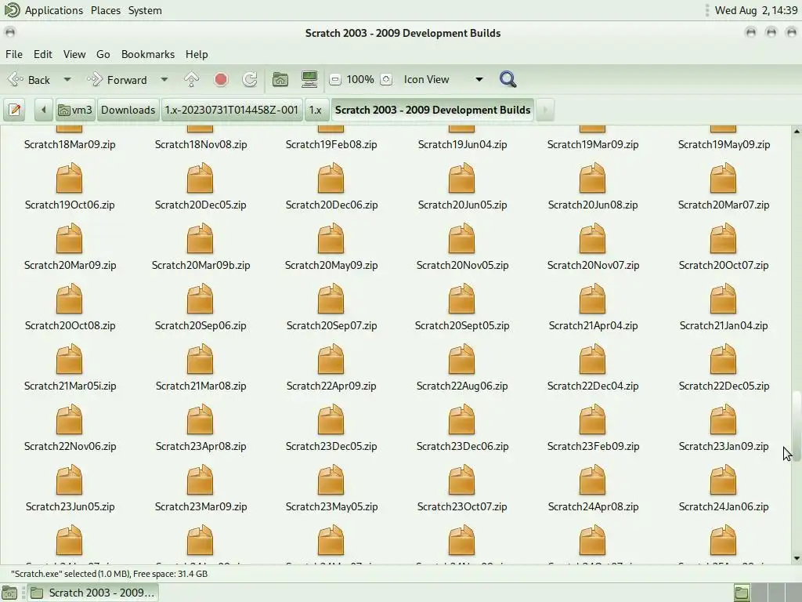Screen dimensions: 802x602
Task: Select the Scratch20Nov05.zip archive icon
Action: 462,239
